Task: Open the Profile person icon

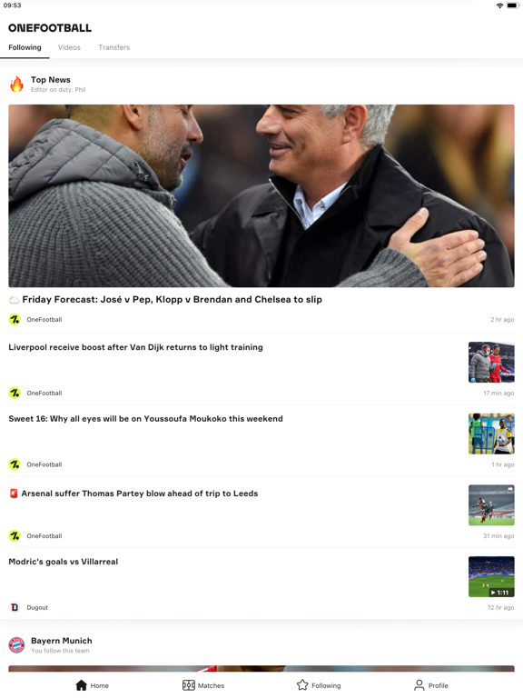Action: tap(419, 685)
